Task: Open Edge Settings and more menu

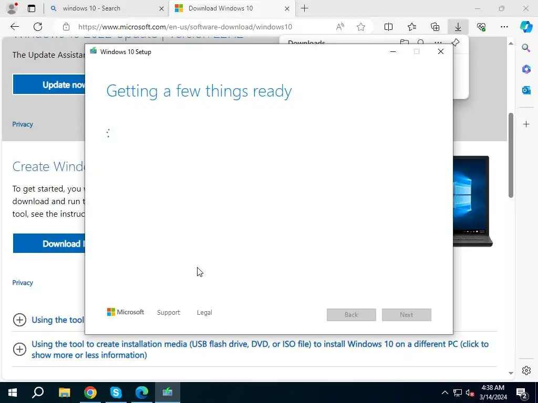Action: [x=504, y=27]
